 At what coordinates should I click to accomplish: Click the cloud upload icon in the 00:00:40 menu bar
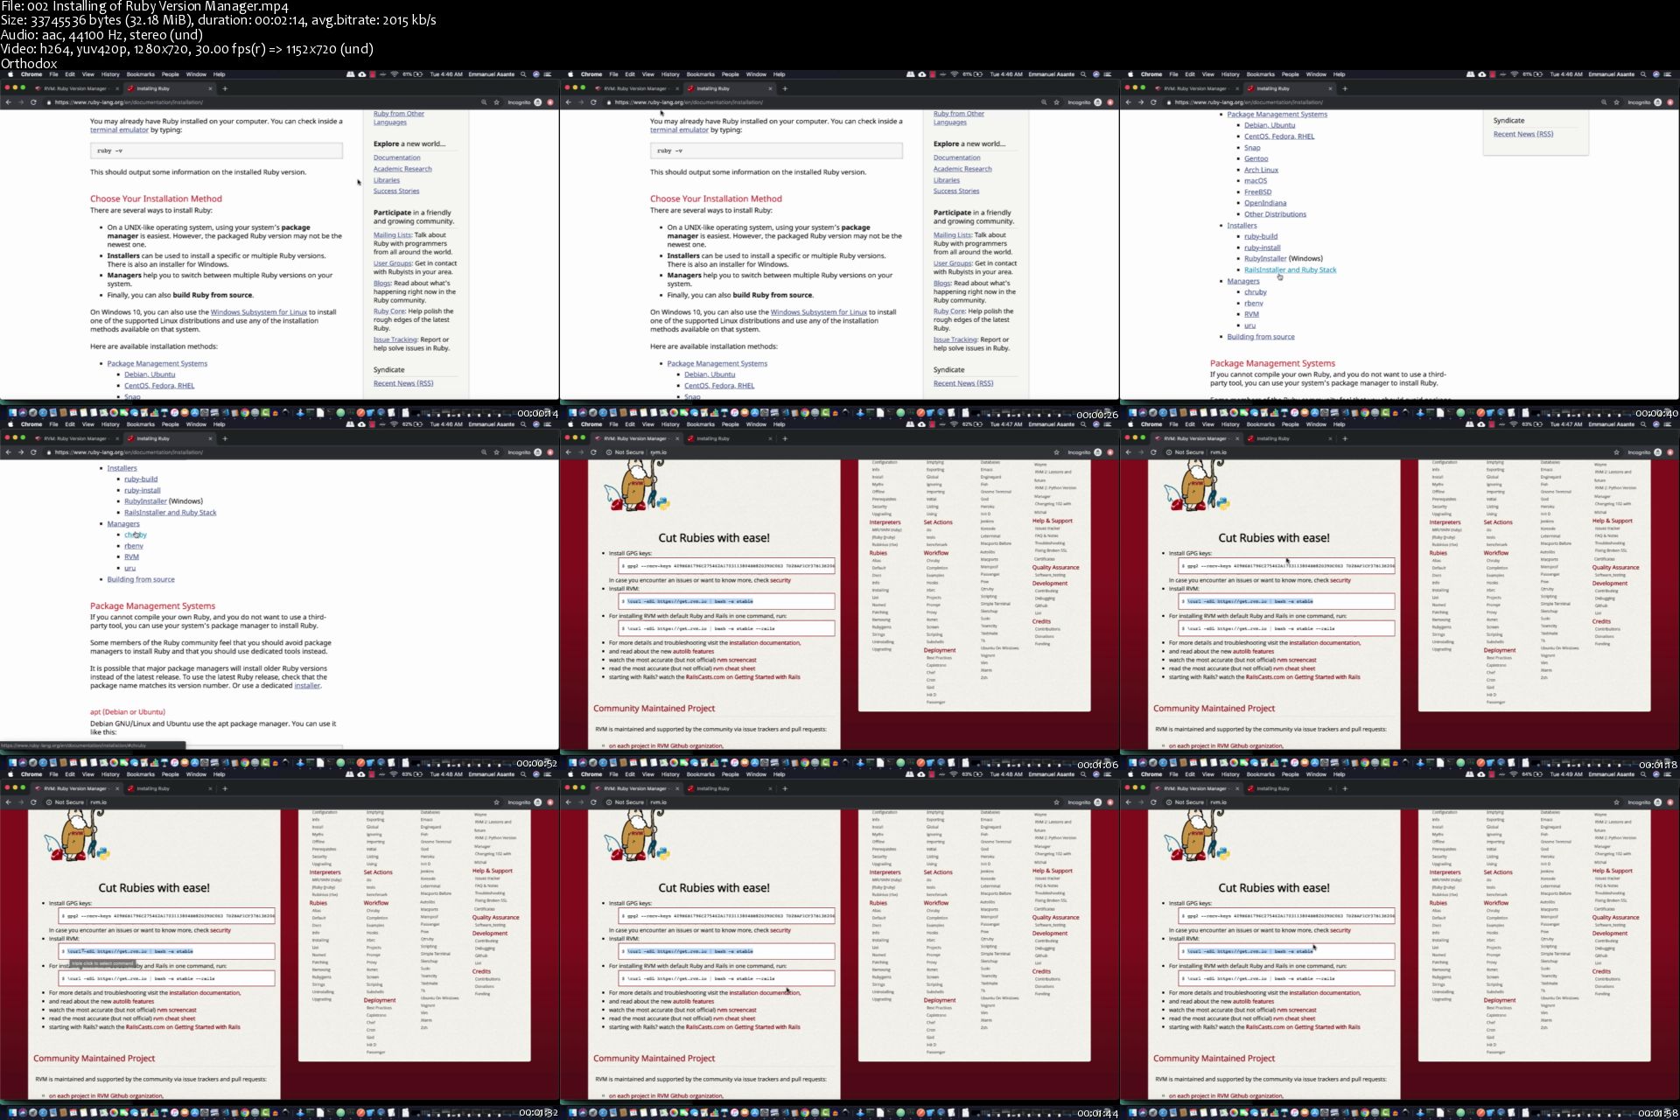point(1481,74)
